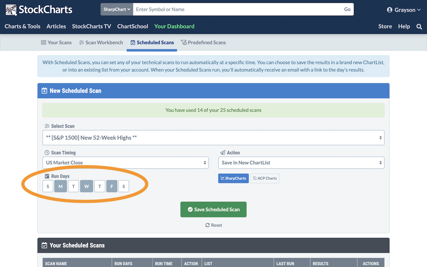Click the Predefined Scans funnel icon
Screen dimensions: 427x267
click(x=184, y=42)
